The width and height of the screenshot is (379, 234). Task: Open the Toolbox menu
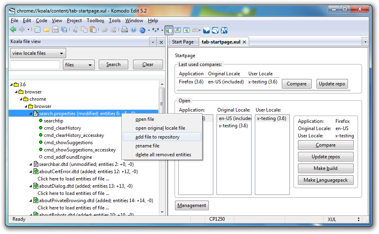coord(95,21)
